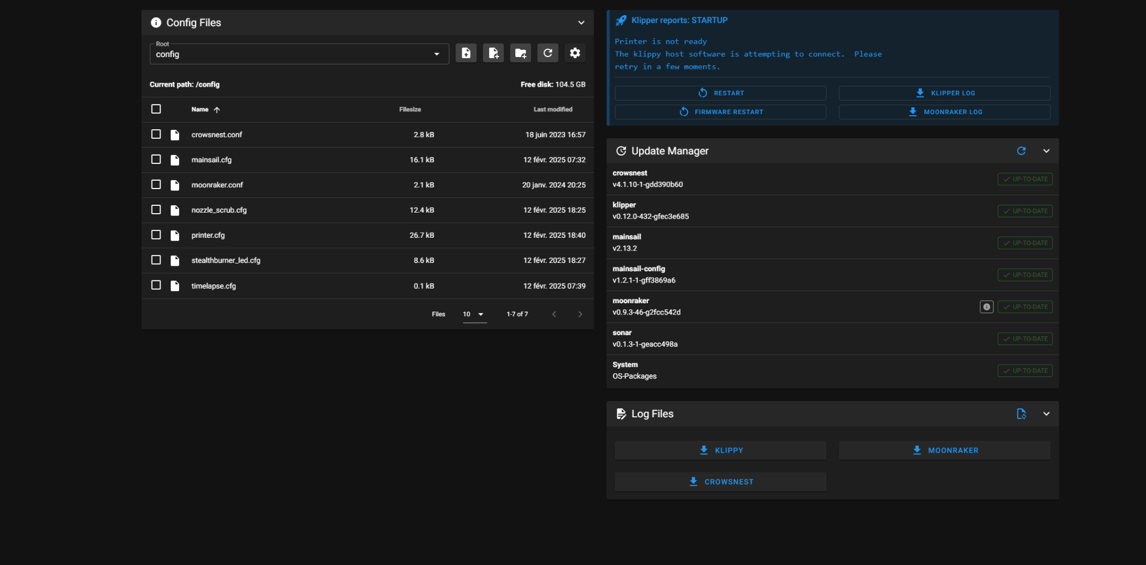This screenshot has height=565, width=1146.
Task: Open the nozzle_scrub.cfg file name
Action: (x=219, y=210)
